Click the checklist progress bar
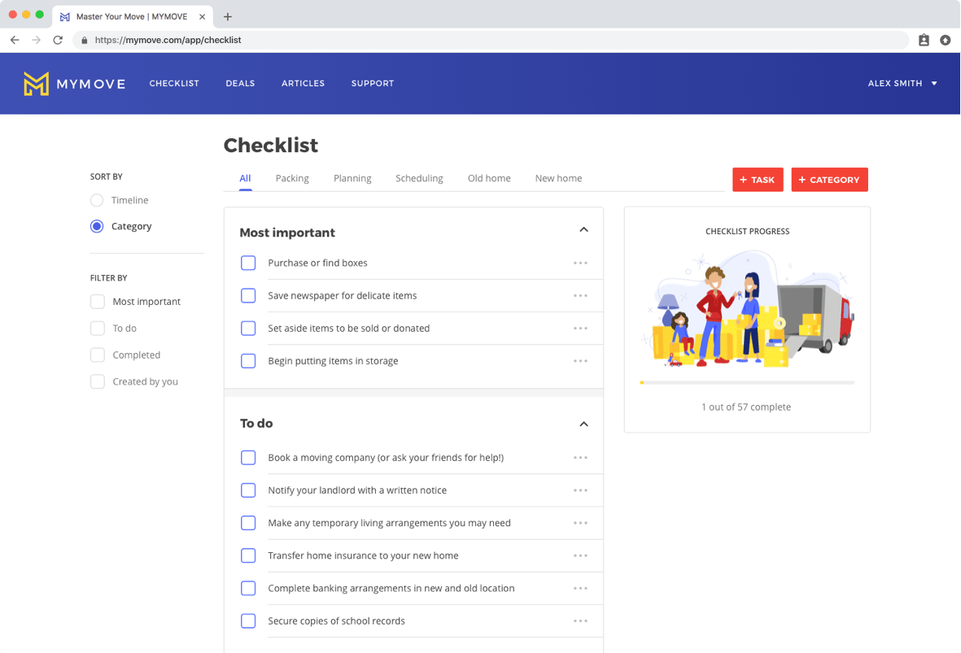 (747, 382)
